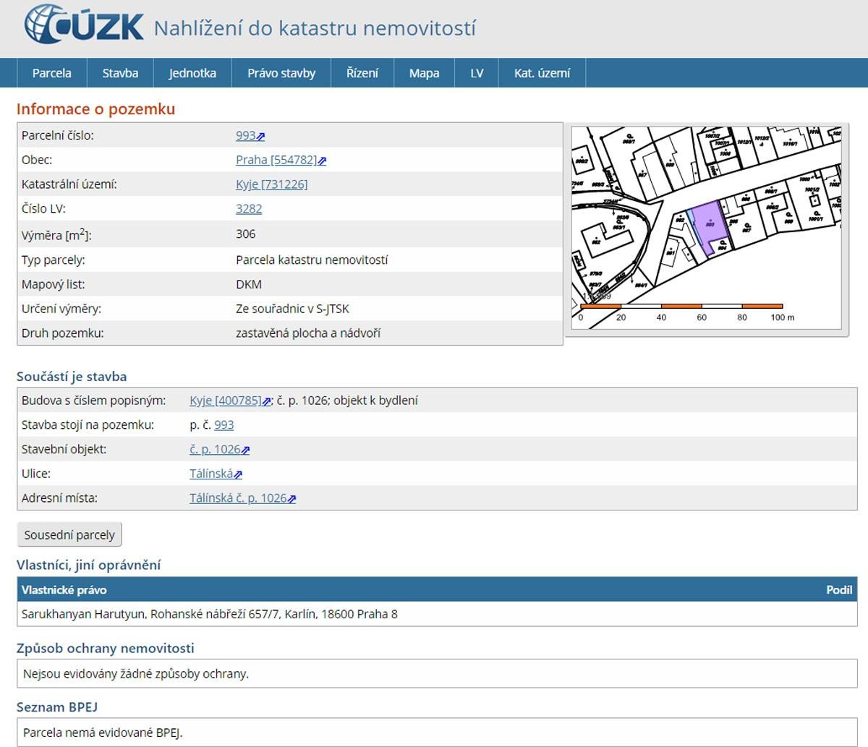Open the Mapa menu tab
Viewport: 868px width, 747px height.
point(424,73)
